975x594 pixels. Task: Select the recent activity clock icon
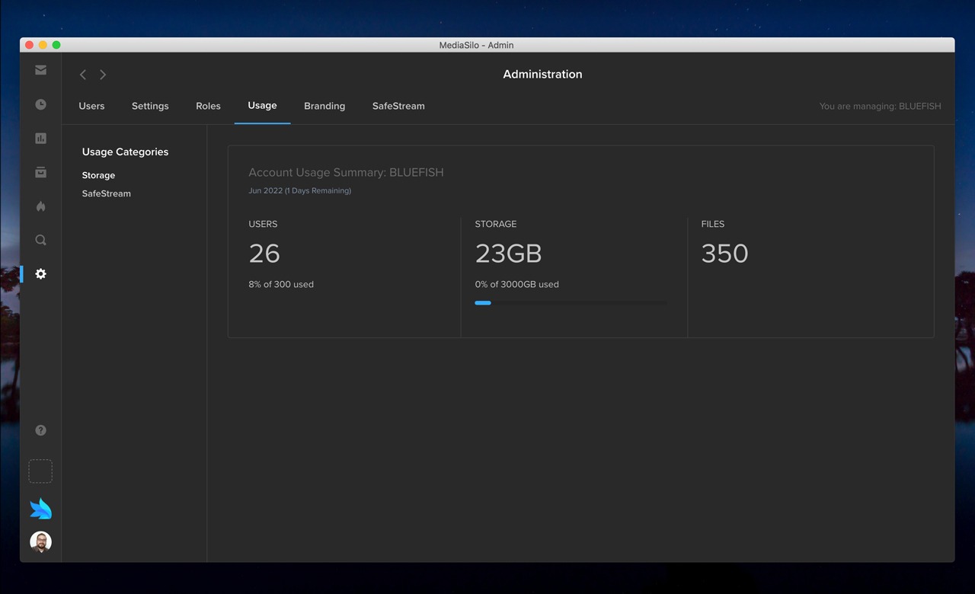pos(40,104)
